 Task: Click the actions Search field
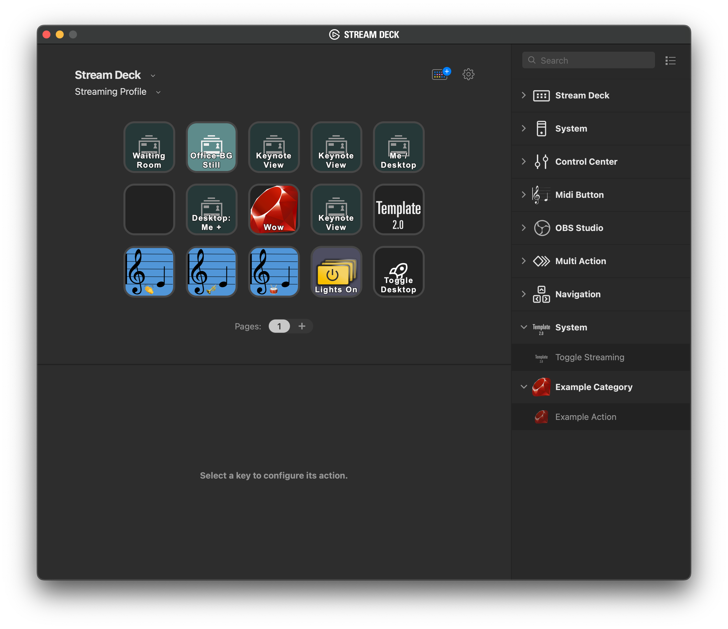[594, 60]
